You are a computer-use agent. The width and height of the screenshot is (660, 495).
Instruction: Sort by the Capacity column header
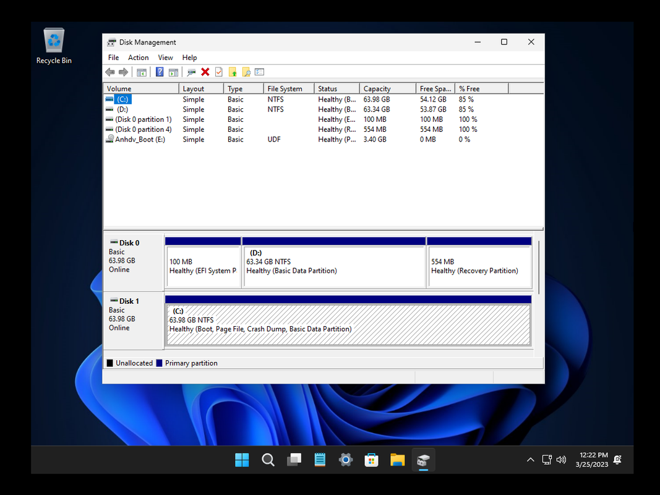pos(388,89)
